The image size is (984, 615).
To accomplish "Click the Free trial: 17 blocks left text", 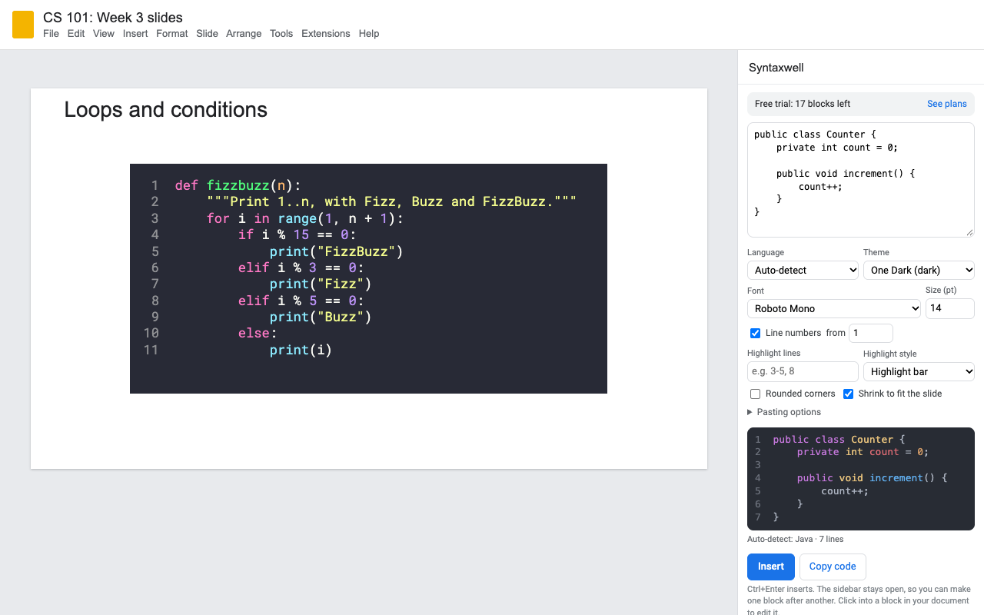I will coord(803,104).
